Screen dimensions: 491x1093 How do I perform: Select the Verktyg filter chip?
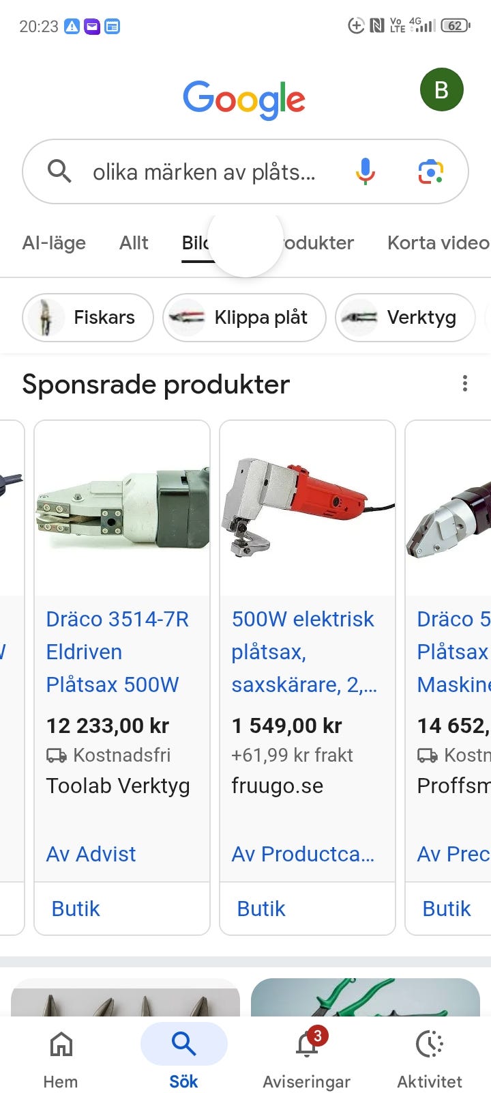click(405, 318)
